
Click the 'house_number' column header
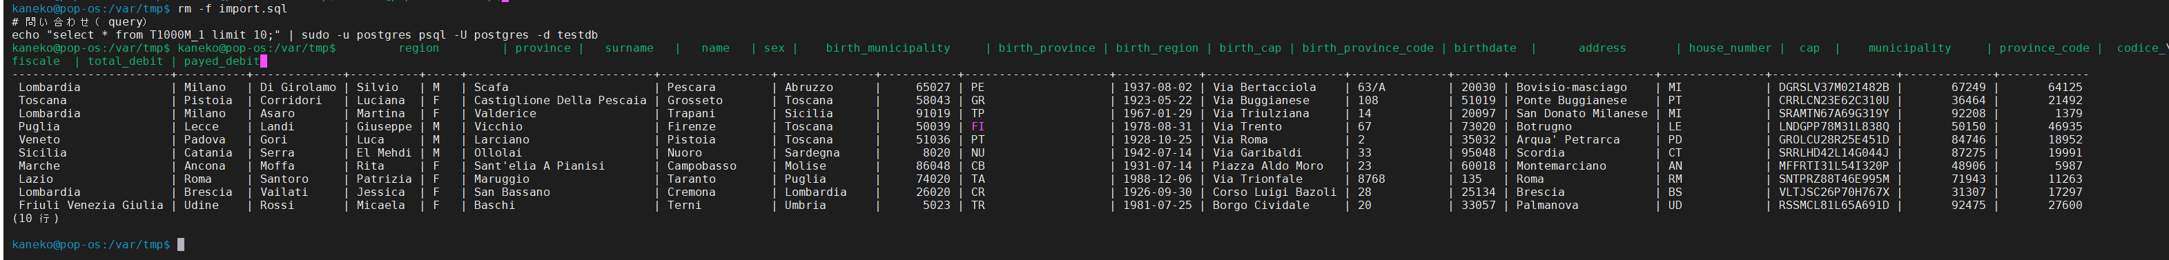tap(1729, 48)
